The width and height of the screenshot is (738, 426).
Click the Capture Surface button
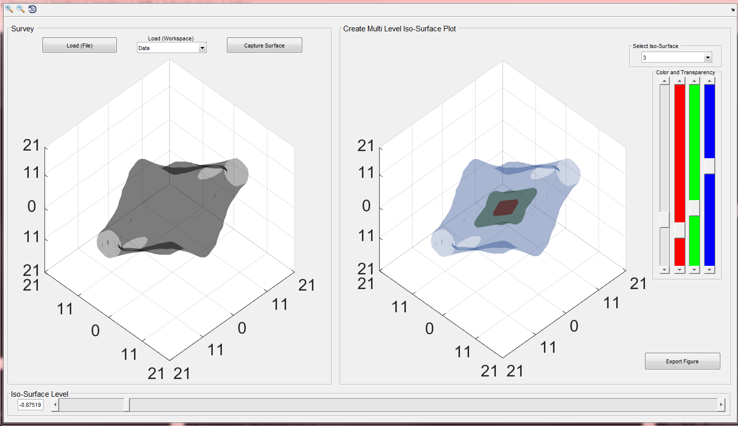[264, 45]
